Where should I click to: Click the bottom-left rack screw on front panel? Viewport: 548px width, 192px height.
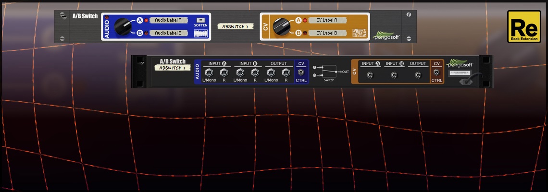pyautogui.click(x=62, y=38)
